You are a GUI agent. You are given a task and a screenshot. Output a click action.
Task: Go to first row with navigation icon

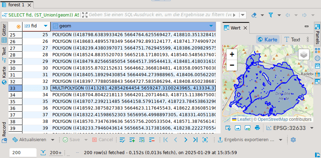pyautogui.click(x=166, y=140)
